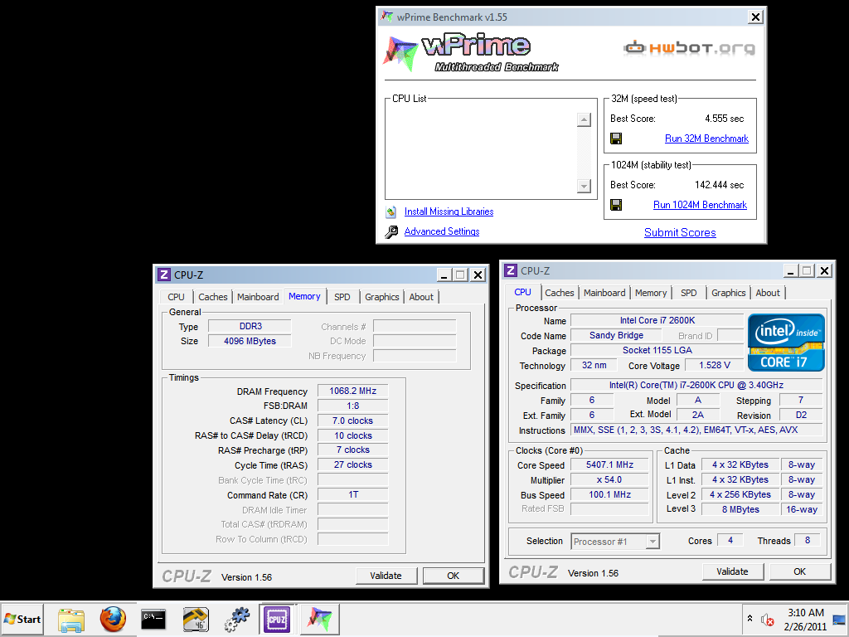Open About tab in Memory CPU-Z window

tap(420, 297)
